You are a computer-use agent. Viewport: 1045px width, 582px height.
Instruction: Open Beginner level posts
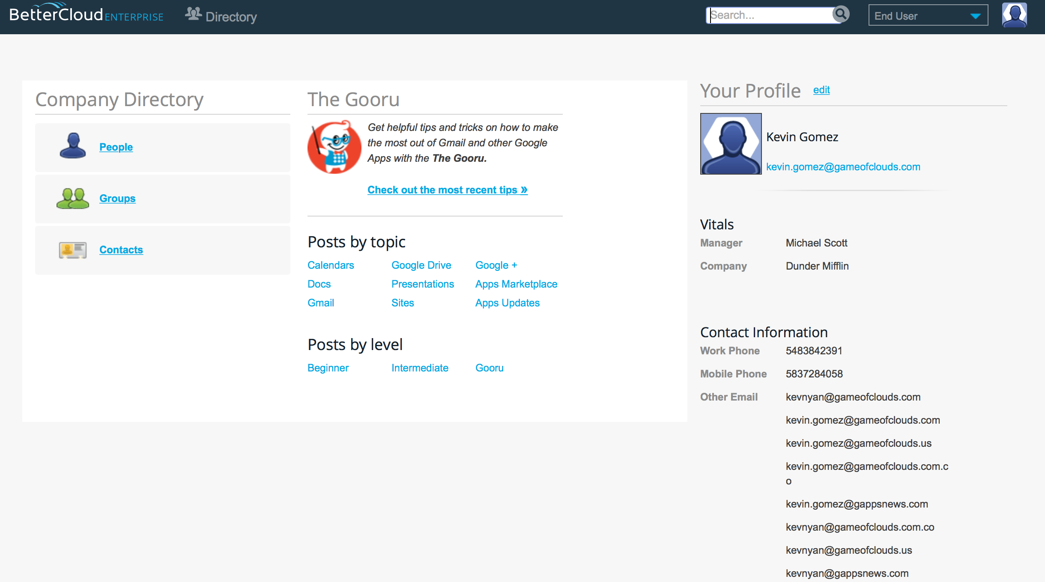[x=328, y=368]
